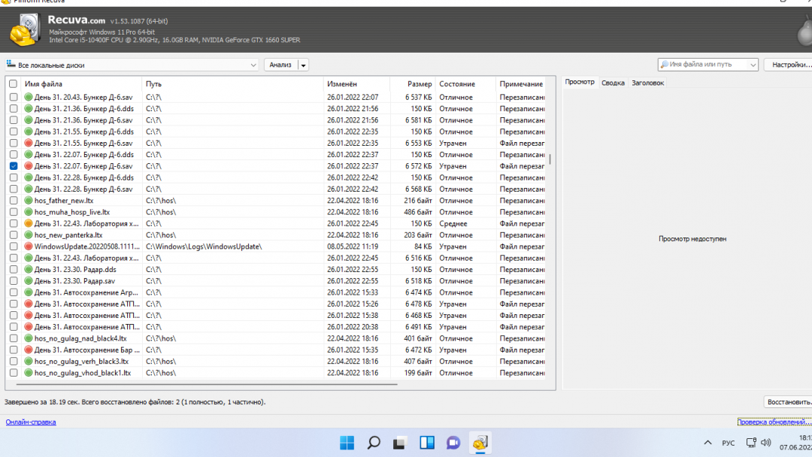812x457 pixels.
Task: Click the horizontal scrollbar of file list
Action: click(207, 385)
